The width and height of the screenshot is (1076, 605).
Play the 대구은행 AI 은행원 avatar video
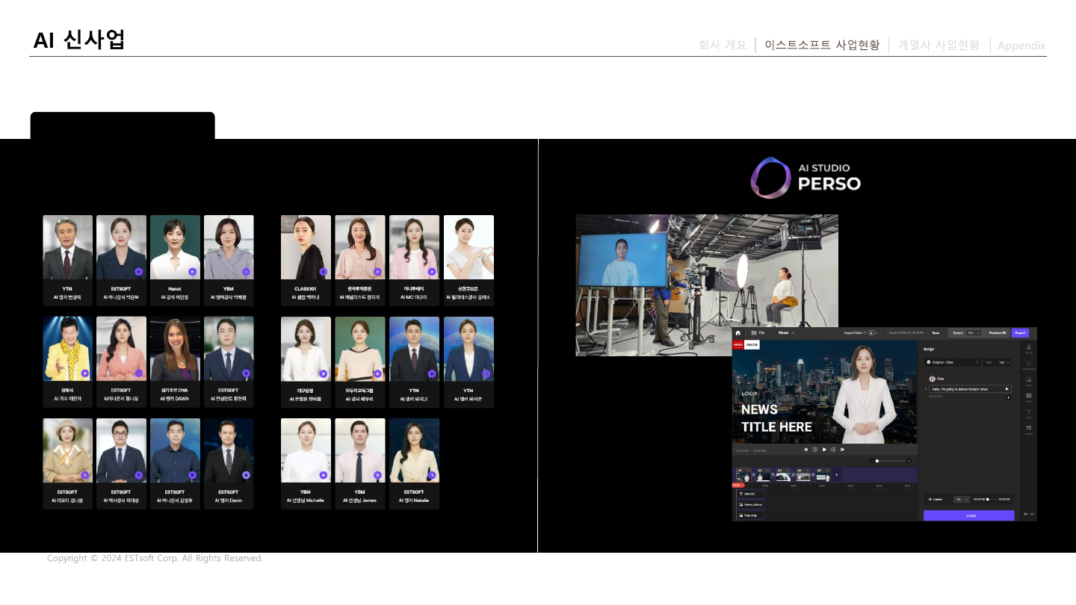(x=323, y=373)
